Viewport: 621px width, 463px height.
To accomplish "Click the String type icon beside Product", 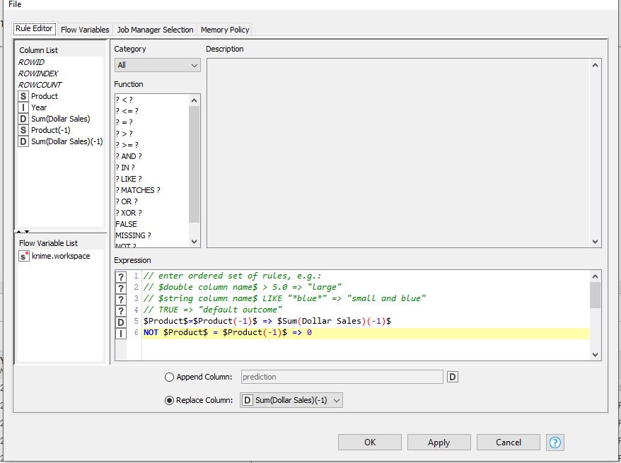I will [23, 96].
